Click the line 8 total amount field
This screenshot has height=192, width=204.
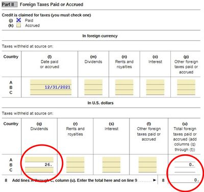tap(184, 180)
